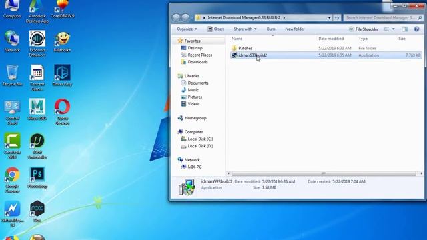Launch Balabolka desktop shortcut
The height and width of the screenshot is (240, 427).
coord(62,41)
